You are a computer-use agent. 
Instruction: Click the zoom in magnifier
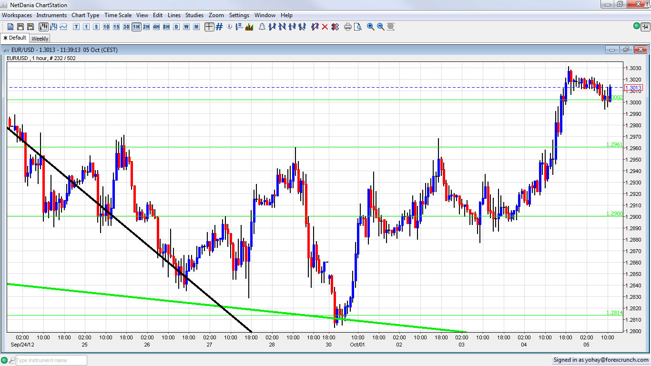pyautogui.click(x=371, y=27)
